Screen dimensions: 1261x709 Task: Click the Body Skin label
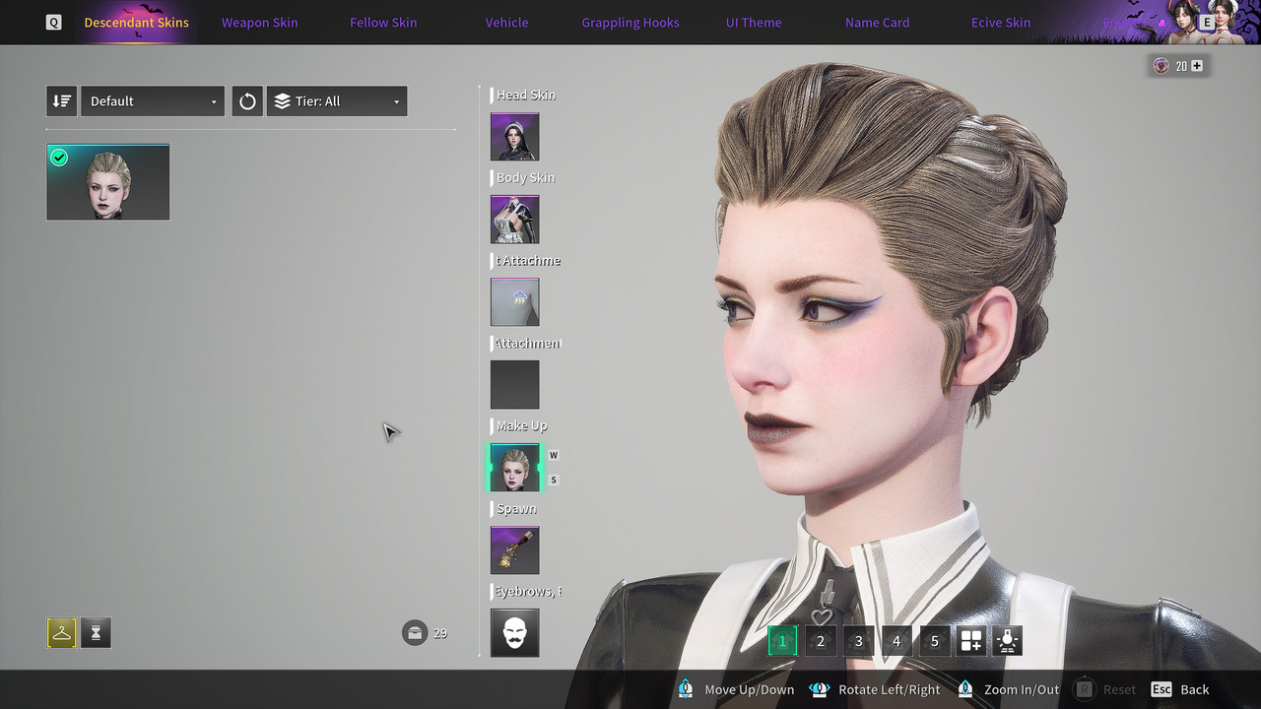pos(525,177)
